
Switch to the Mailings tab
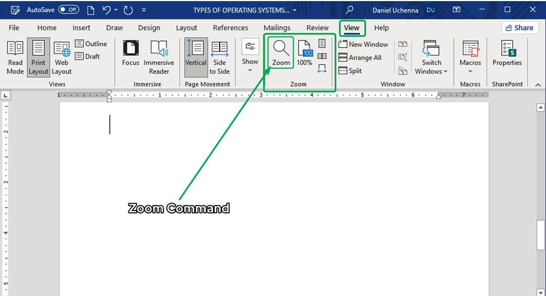click(x=277, y=28)
